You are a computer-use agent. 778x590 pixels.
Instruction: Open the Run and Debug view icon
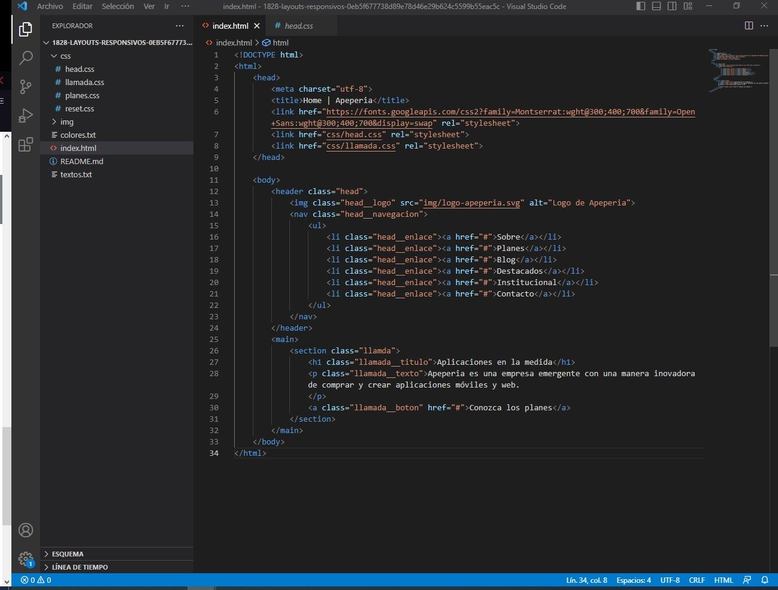coord(26,116)
